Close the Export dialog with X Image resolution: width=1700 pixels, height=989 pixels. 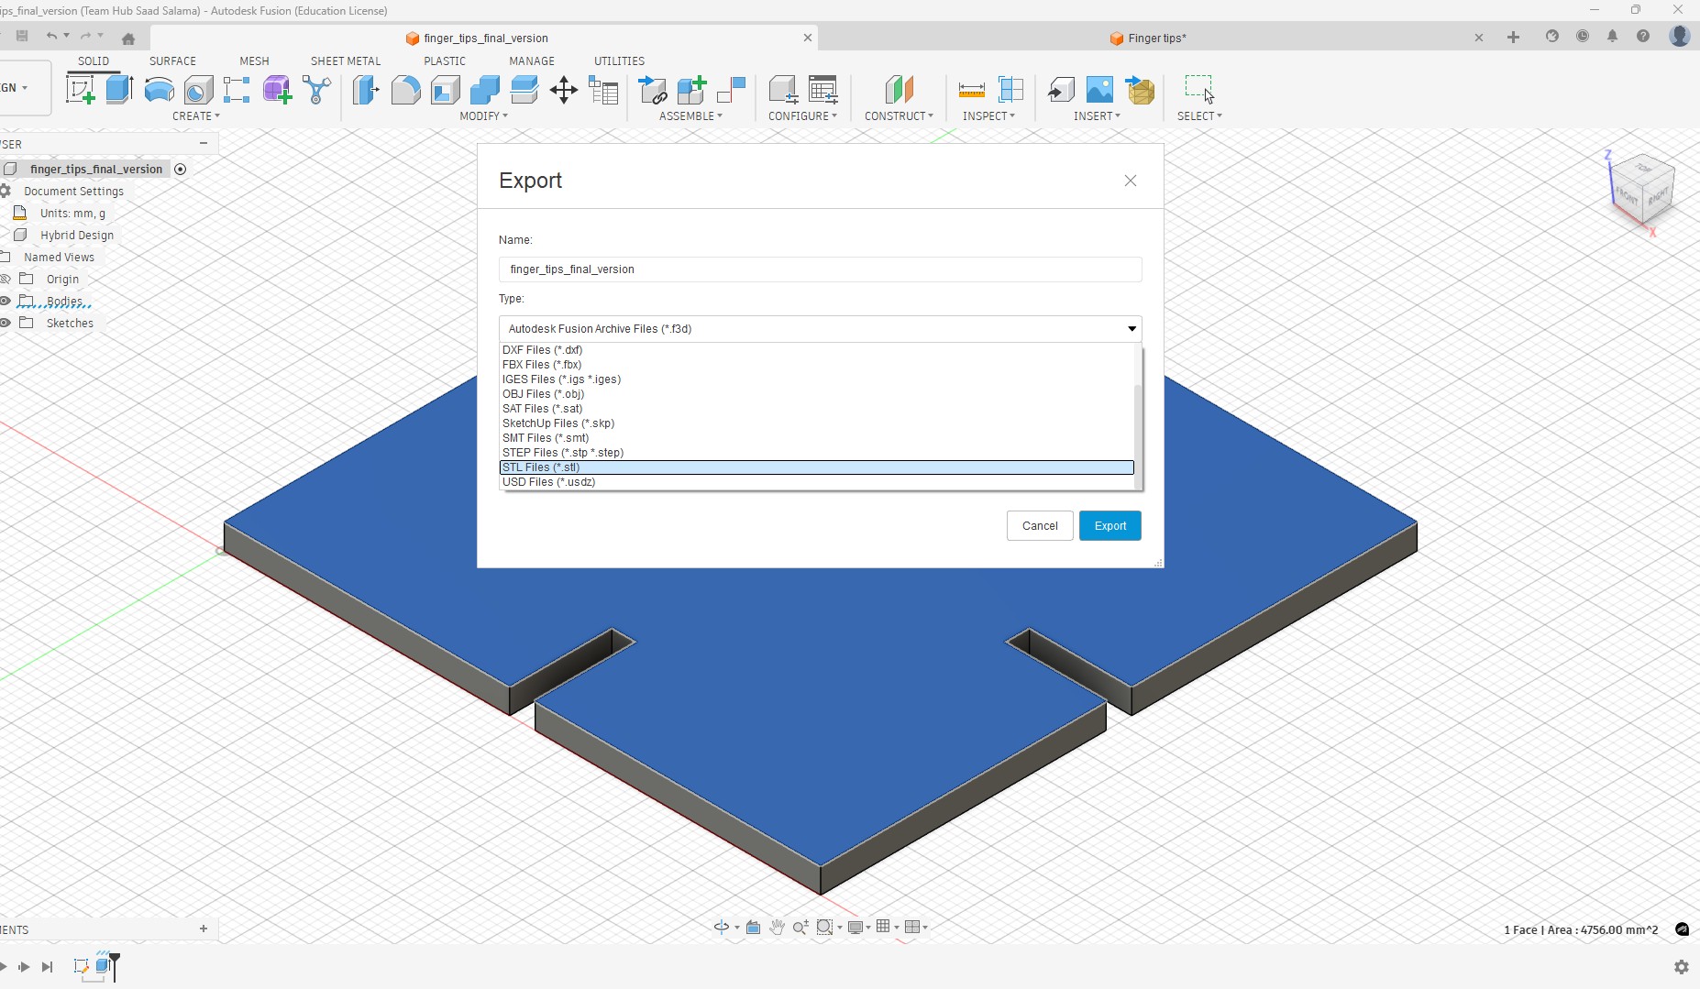point(1131,181)
